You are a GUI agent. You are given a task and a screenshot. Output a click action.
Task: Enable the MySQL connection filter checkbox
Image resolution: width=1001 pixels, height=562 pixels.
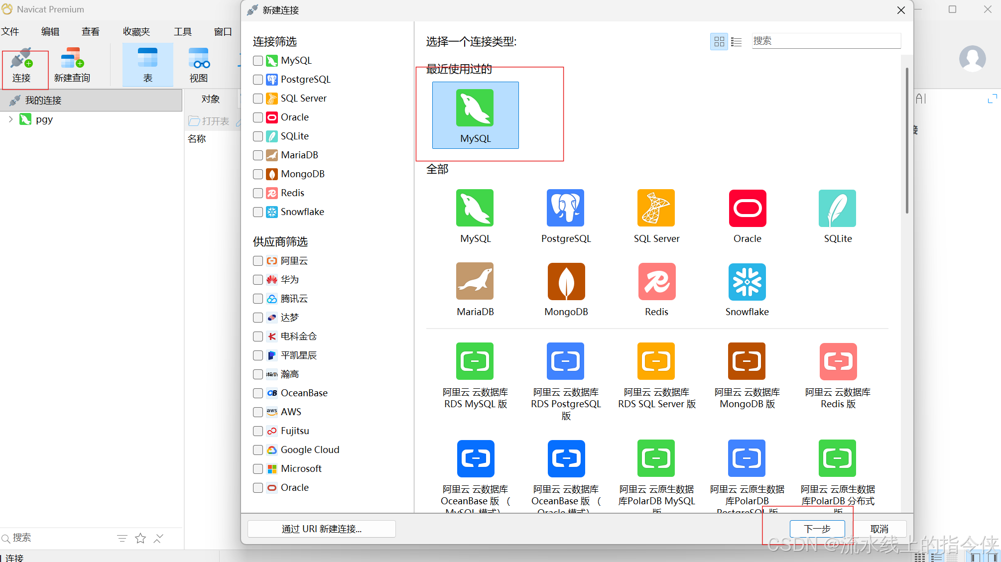(x=258, y=61)
